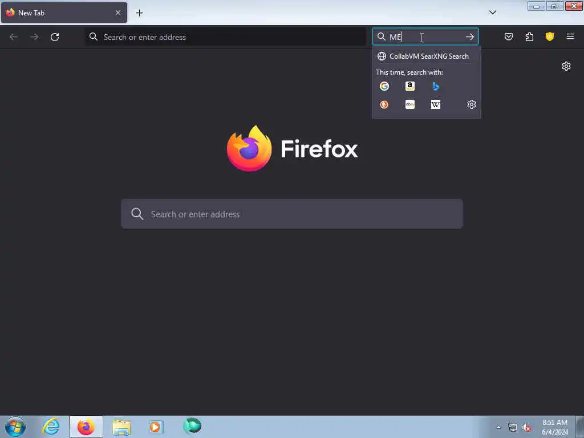Search with eBay engine icon
This screenshot has height=438, width=584.
click(409, 104)
